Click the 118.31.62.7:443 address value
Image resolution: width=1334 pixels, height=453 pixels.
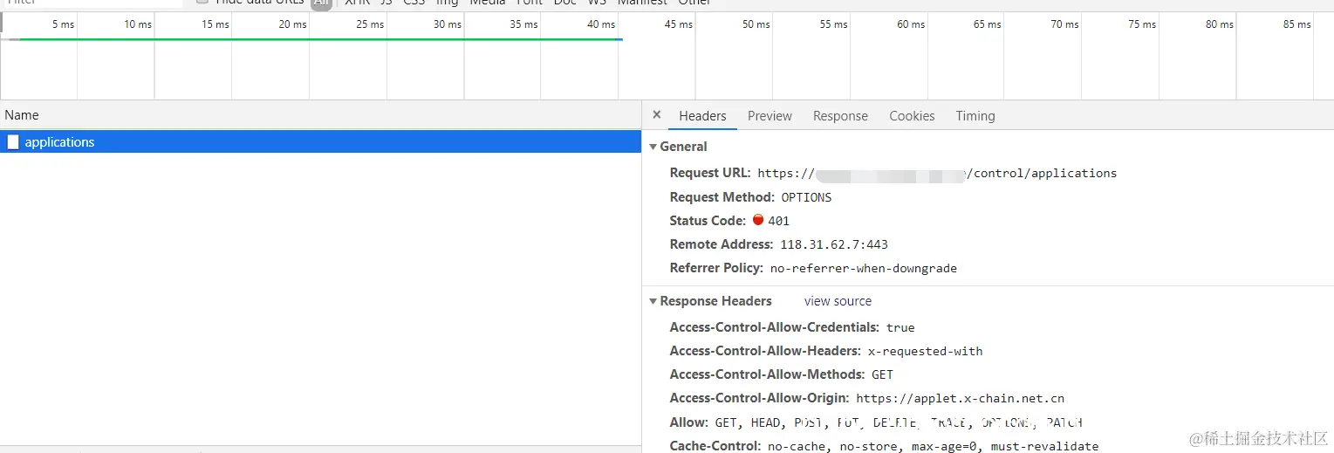point(834,244)
